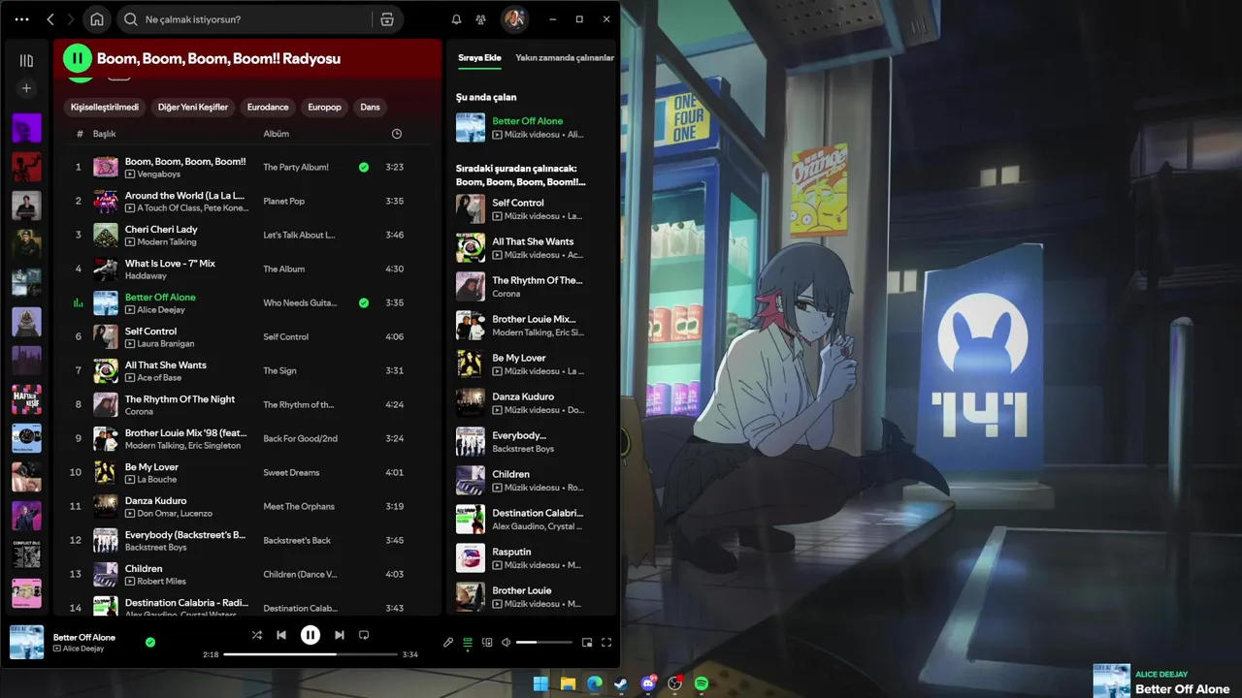The height and width of the screenshot is (698, 1242).
Task: Seek within the song progress bar
Action: 310,654
